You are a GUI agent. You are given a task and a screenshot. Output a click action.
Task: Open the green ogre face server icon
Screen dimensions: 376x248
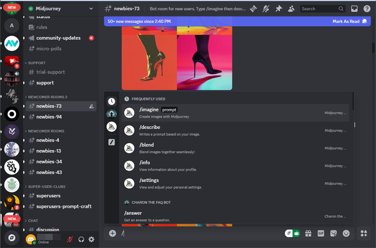pos(12,185)
